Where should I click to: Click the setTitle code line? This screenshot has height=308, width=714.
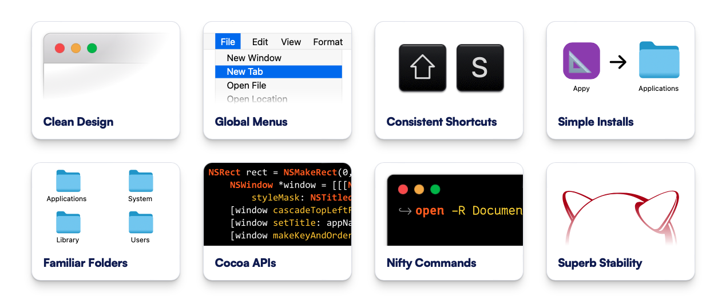pos(291,223)
